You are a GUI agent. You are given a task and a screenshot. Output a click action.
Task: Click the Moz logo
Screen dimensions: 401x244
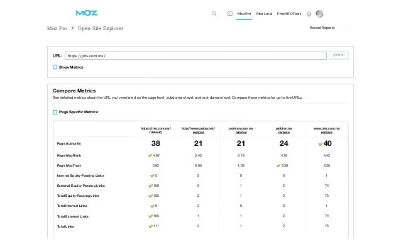(x=87, y=13)
